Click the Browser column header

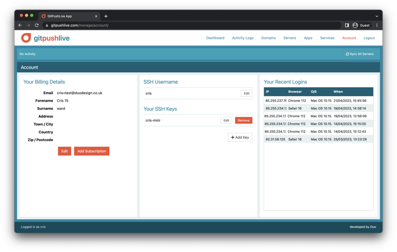tap(295, 92)
